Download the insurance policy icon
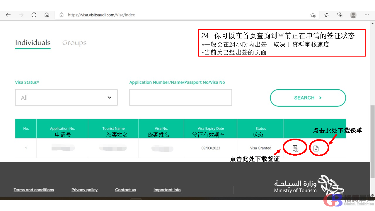 pyautogui.click(x=316, y=148)
